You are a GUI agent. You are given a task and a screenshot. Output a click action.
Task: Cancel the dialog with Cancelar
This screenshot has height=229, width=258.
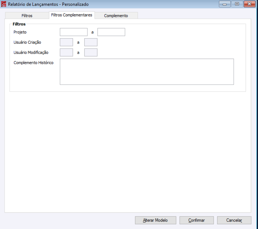coord(234,220)
